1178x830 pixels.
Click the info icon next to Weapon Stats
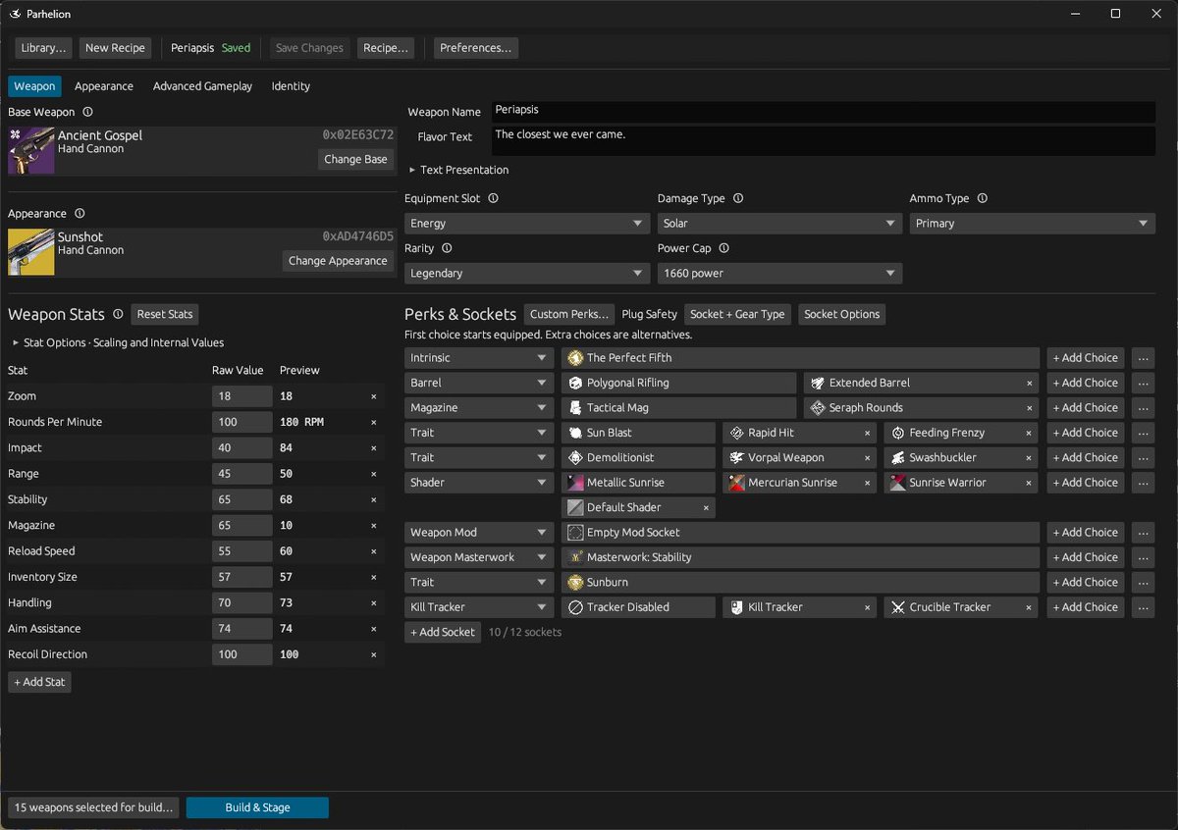(118, 314)
